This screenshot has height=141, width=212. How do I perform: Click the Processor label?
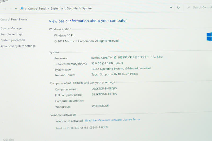(x=61, y=58)
